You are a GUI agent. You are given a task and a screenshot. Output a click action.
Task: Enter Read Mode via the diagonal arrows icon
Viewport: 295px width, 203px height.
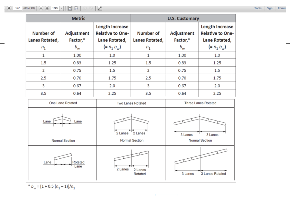(x=100, y=8)
